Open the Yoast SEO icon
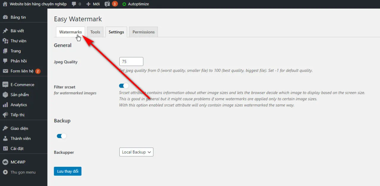Viewport: 380px width, 186px height. pos(107,4)
